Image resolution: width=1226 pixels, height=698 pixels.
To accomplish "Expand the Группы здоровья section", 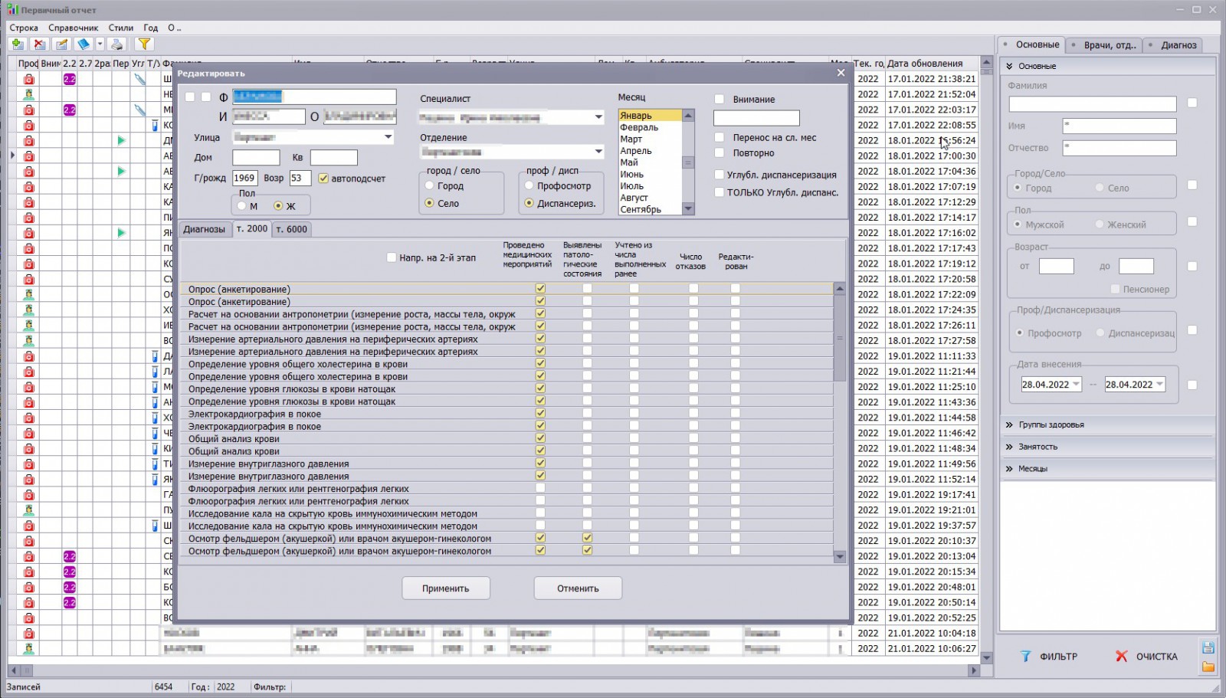I will [x=1051, y=424].
